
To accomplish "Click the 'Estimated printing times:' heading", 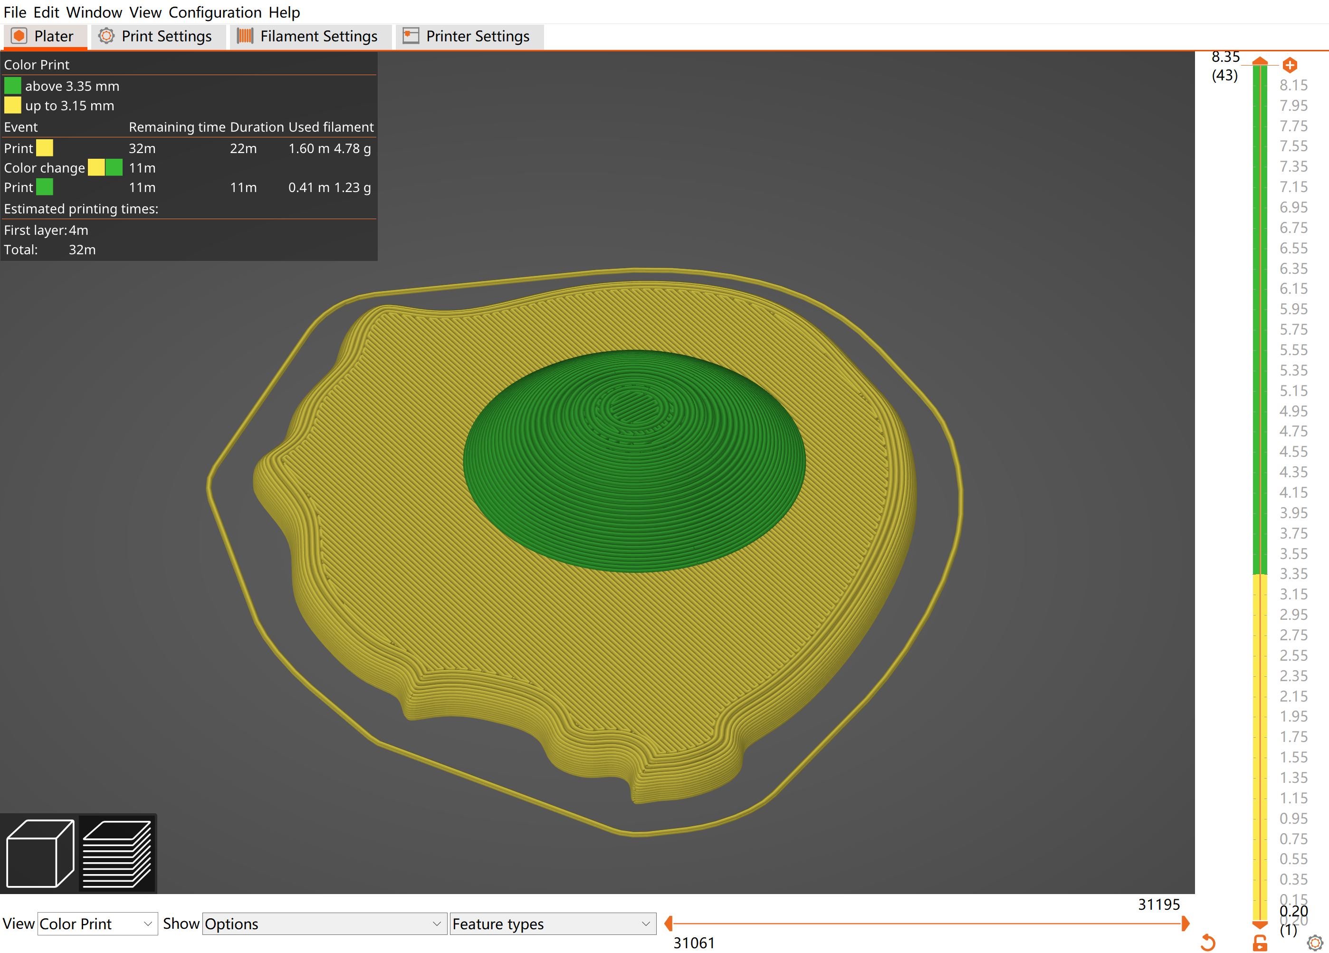I will [81, 209].
